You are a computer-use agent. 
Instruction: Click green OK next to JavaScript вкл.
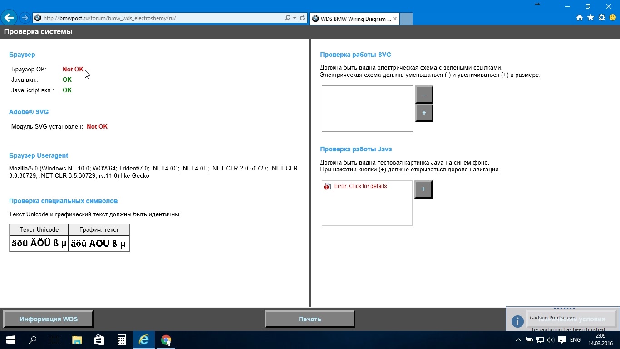pos(67,90)
